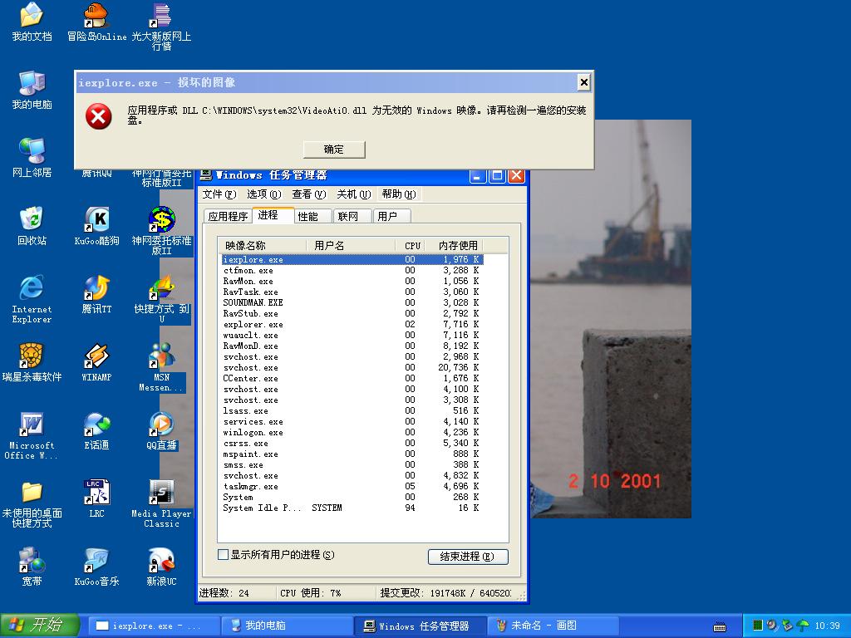This screenshot has height=638, width=851.
Task: Open 关机(U) menu in Task Manager
Action: click(x=354, y=194)
